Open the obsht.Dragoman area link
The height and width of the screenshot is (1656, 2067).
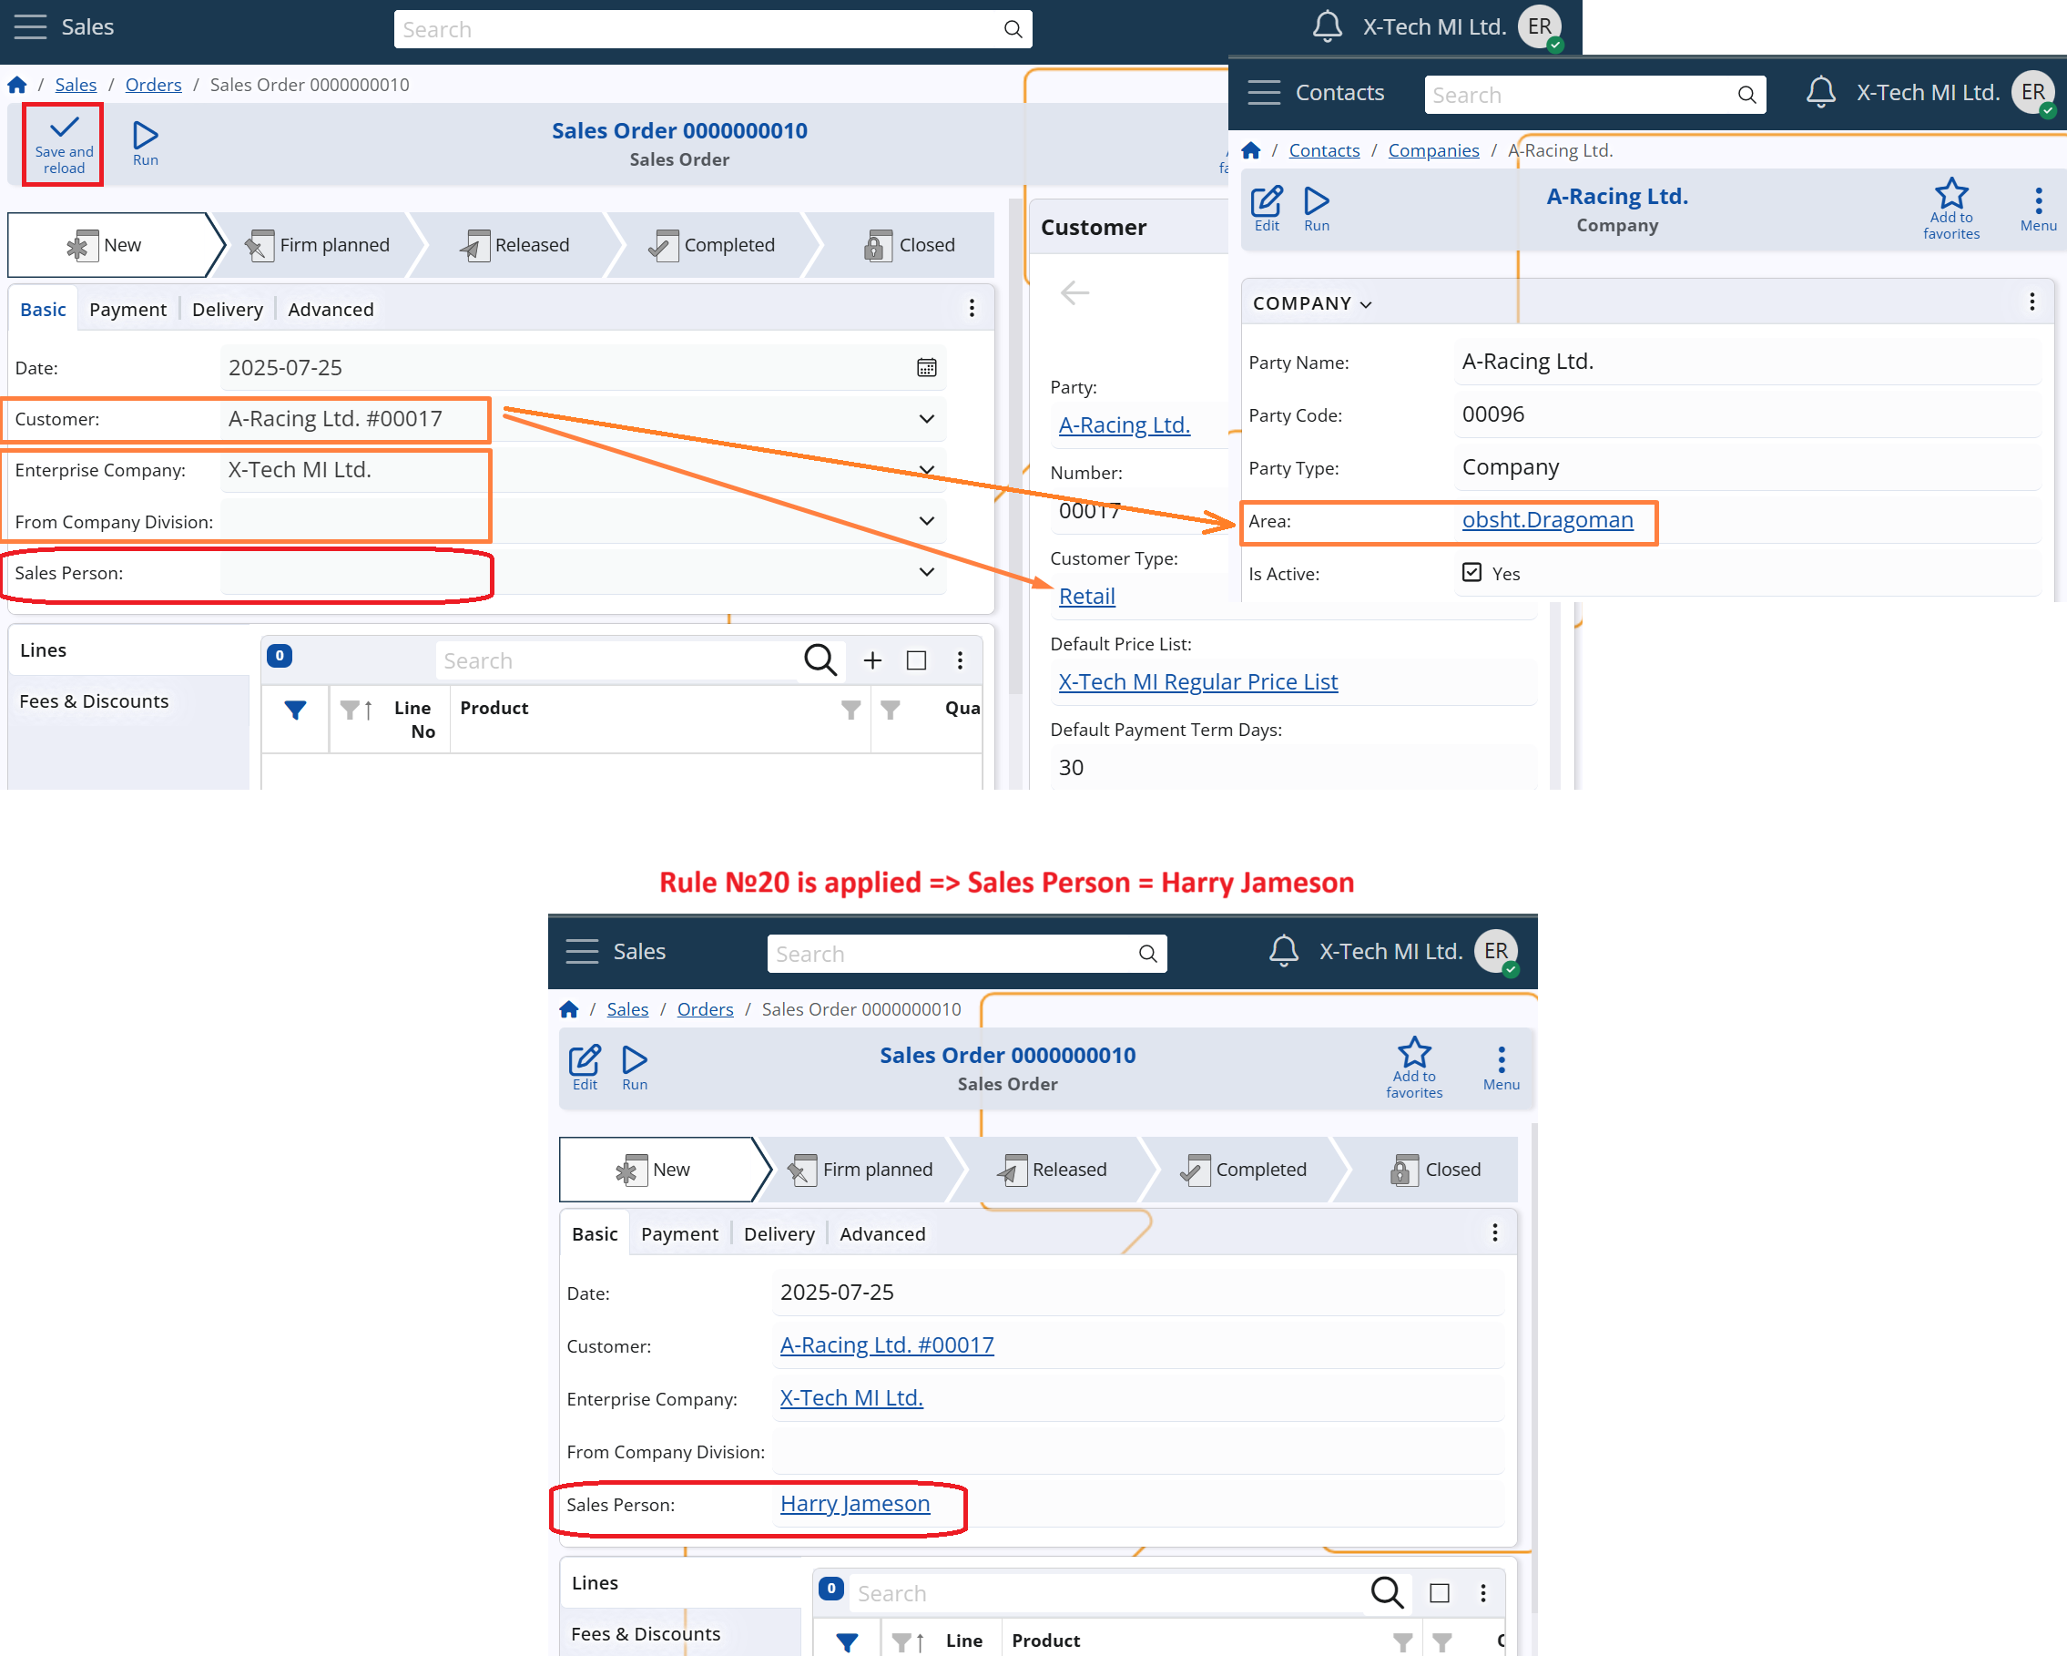[1546, 520]
